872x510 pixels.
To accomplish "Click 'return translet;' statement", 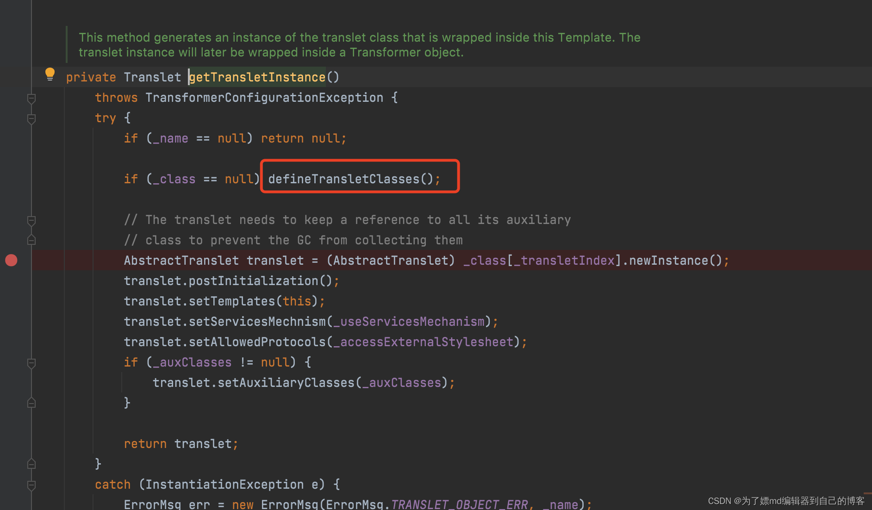I will click(181, 444).
